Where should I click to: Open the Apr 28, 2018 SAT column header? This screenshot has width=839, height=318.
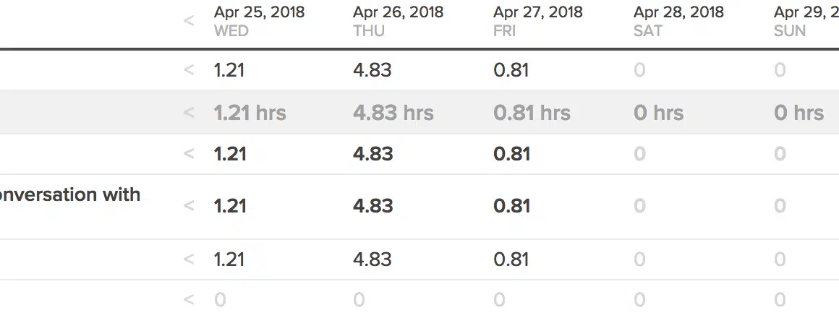point(678,21)
